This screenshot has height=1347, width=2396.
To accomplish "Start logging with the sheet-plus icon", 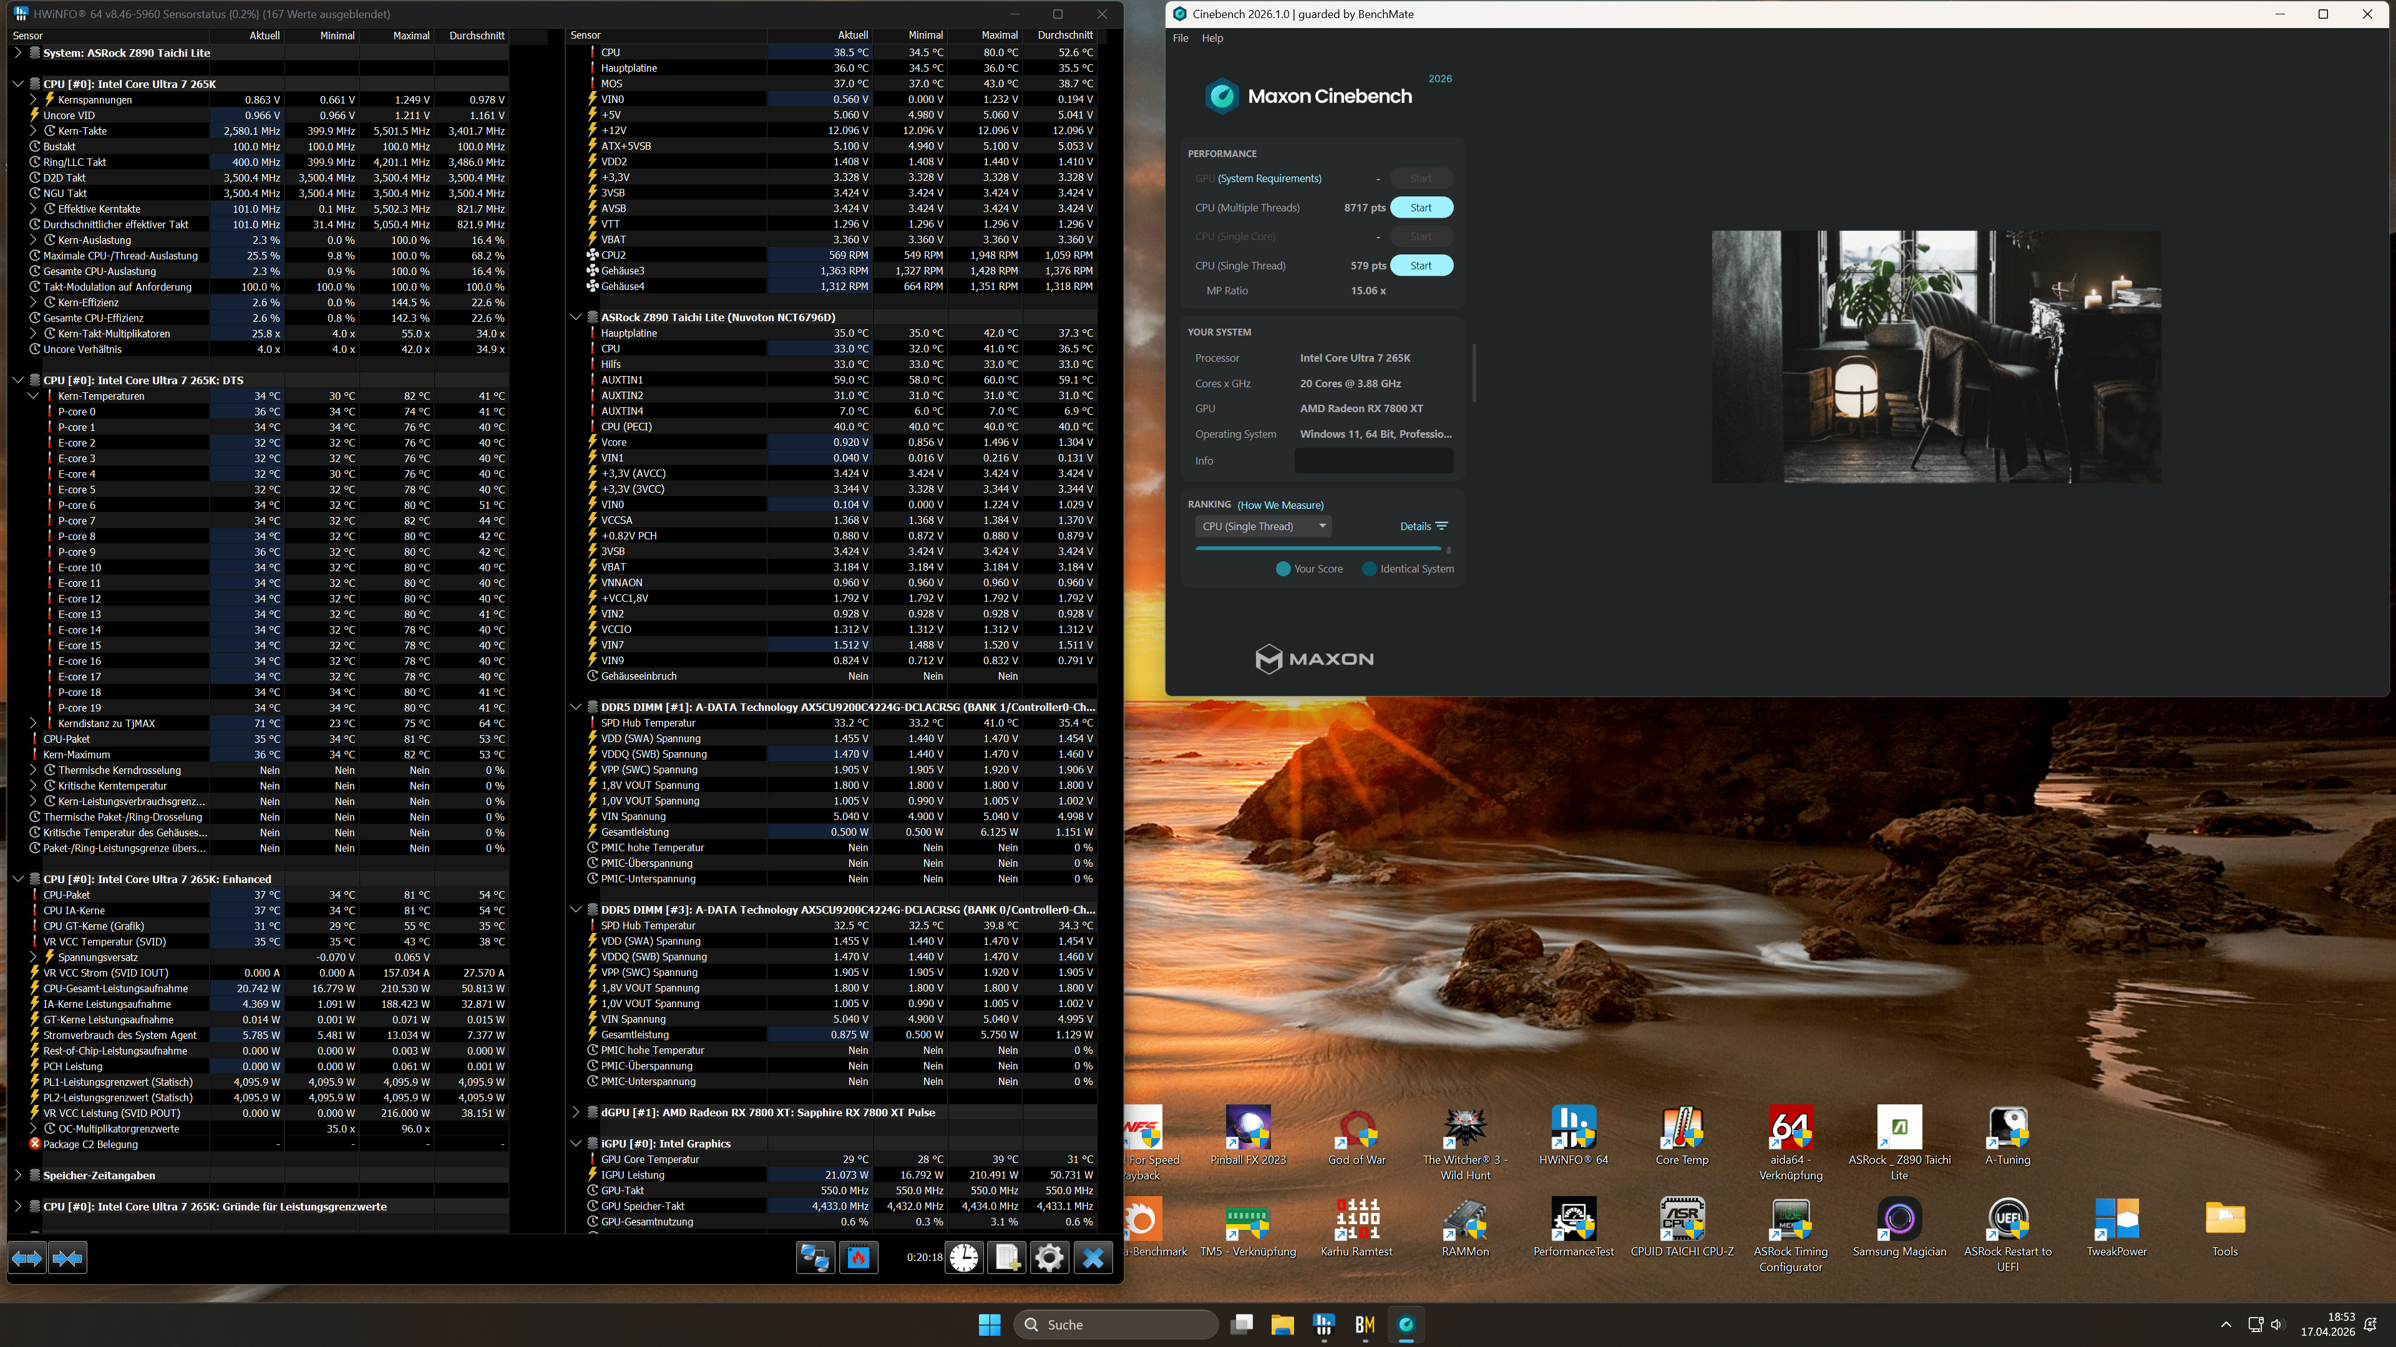I will click(x=1006, y=1258).
